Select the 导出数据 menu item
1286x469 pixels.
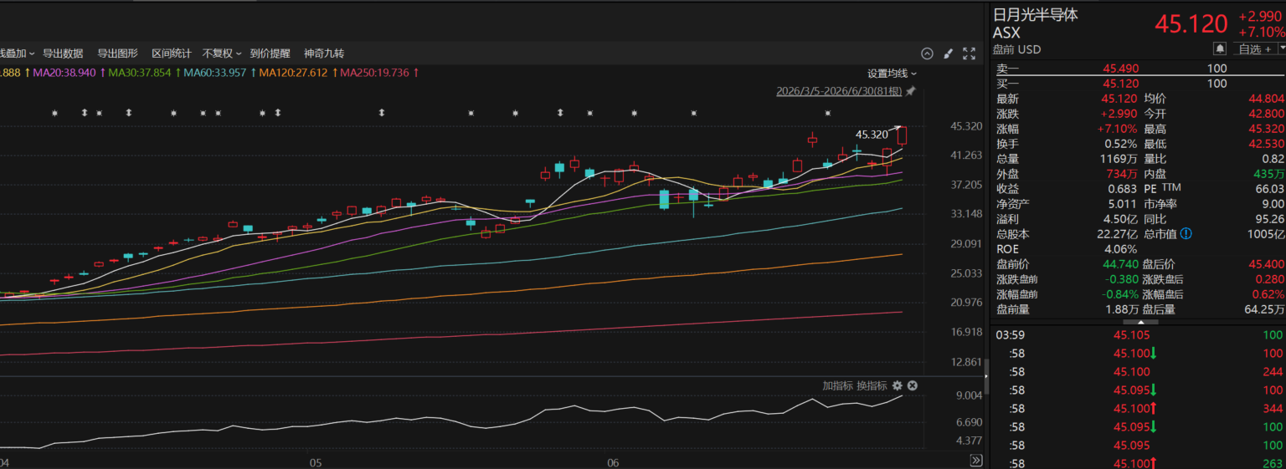63,54
